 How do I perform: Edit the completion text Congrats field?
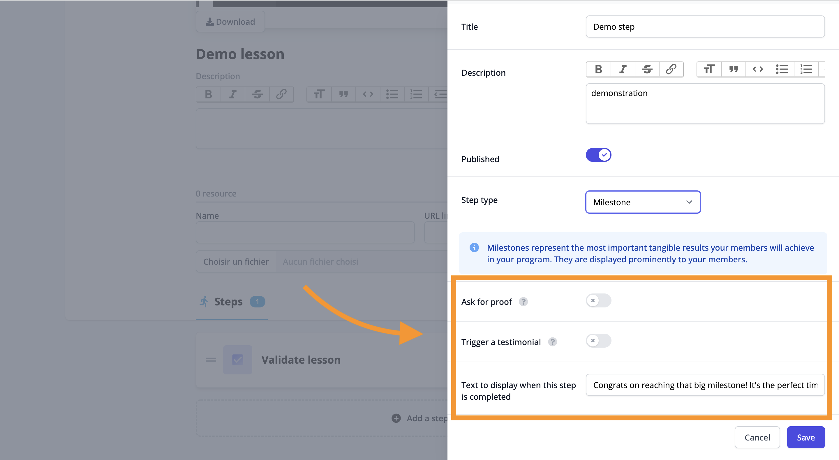point(705,385)
